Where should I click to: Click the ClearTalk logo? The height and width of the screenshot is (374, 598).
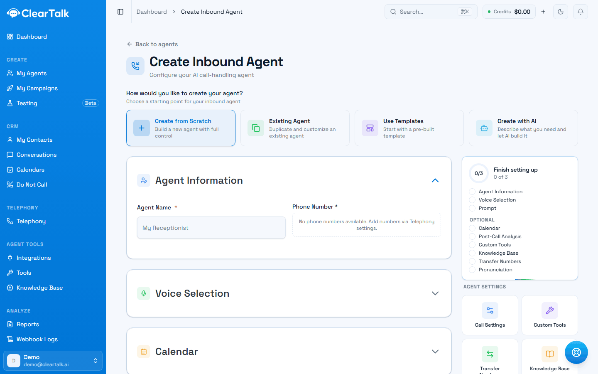point(38,13)
